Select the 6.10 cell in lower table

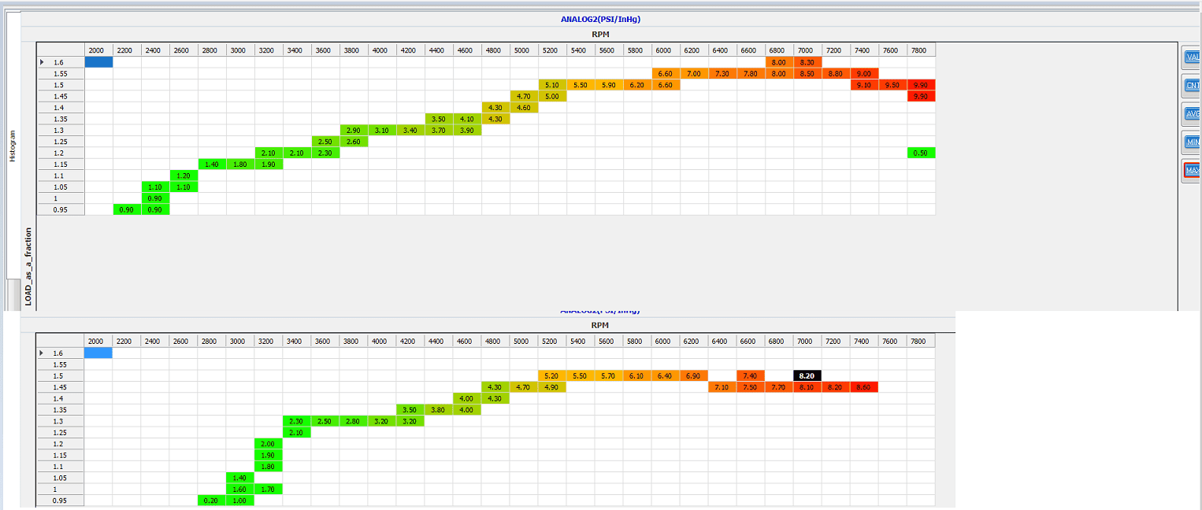click(637, 376)
